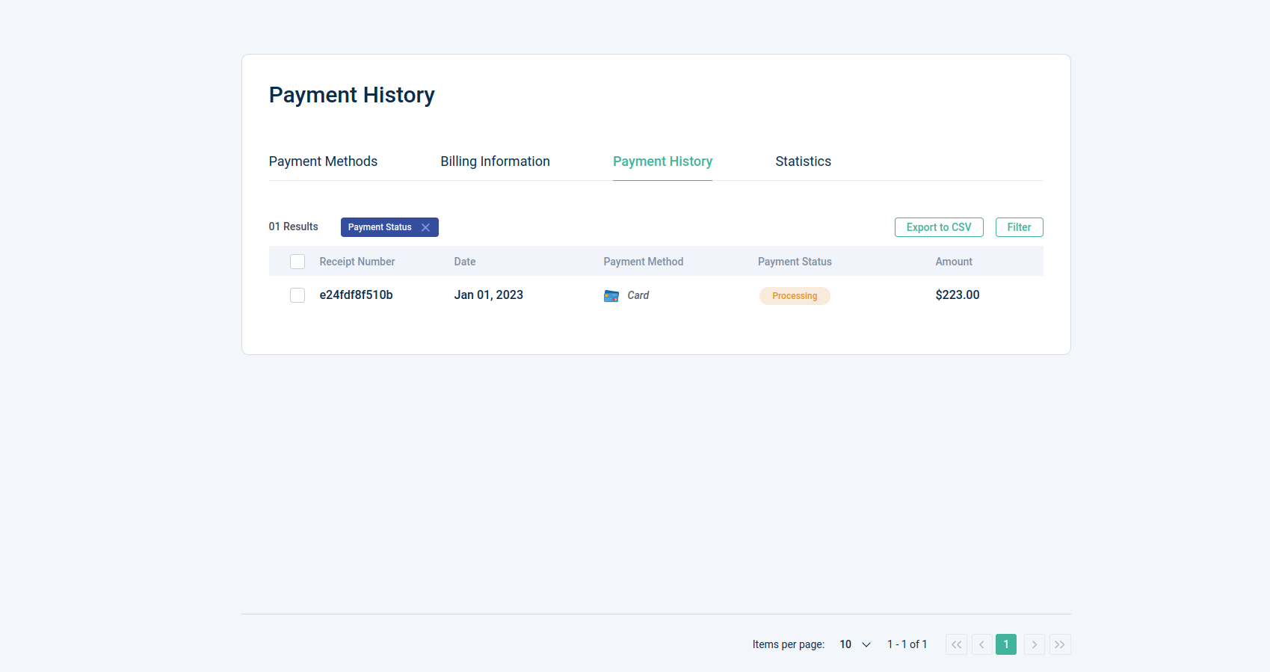The height and width of the screenshot is (672, 1270).
Task: Select the Payment History tab
Action: pyautogui.click(x=662, y=161)
